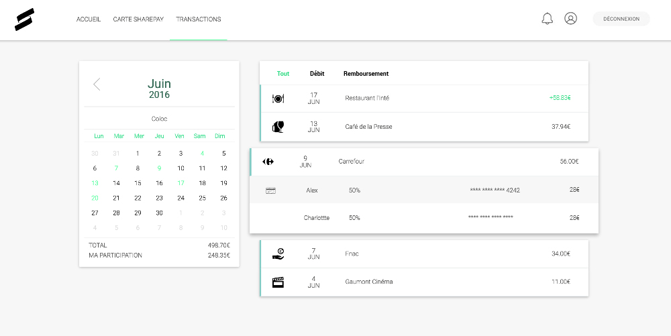Click 13 JUN date label

pyautogui.click(x=313, y=127)
